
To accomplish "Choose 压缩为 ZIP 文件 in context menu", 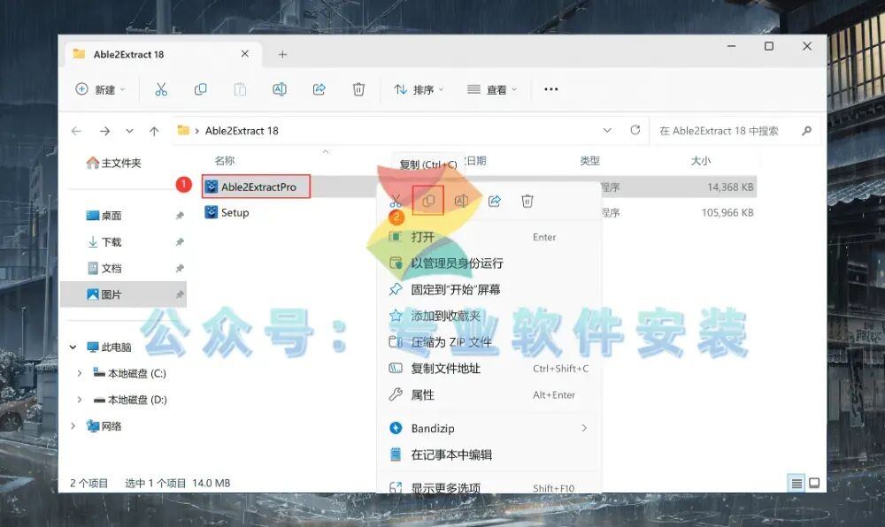I will pos(489,342).
